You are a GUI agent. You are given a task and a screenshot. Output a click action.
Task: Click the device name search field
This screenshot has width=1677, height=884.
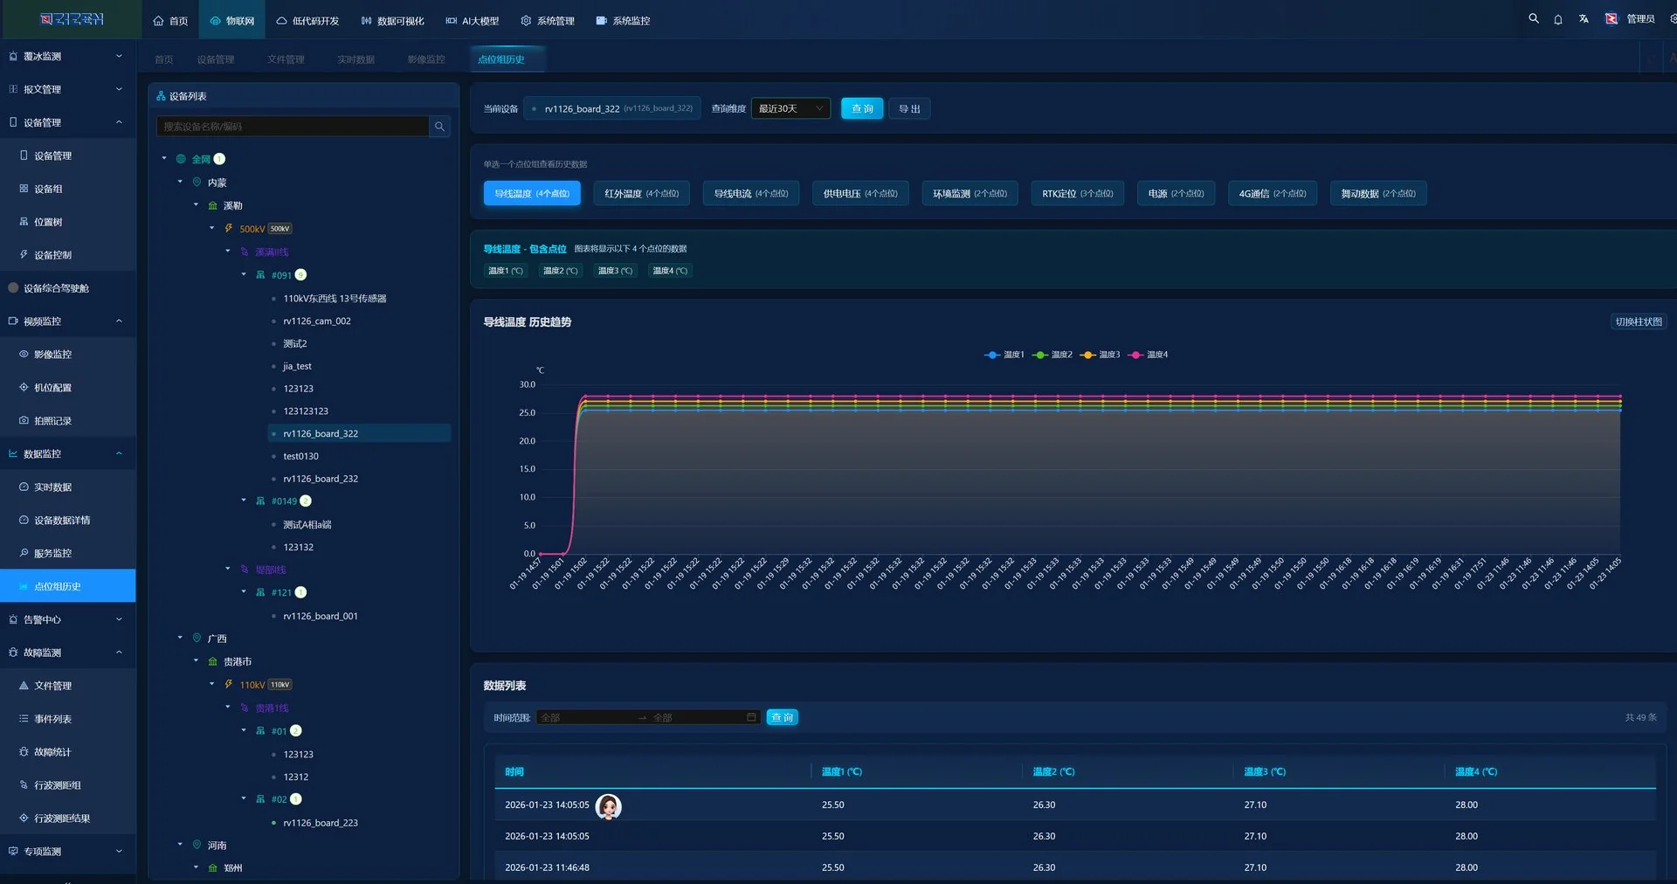pos(293,127)
